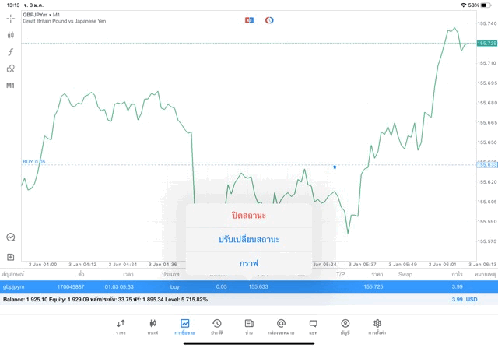The width and height of the screenshot is (498, 348).
Task: Click the new order icon at sidebar bottom
Action: pyautogui.click(x=11, y=256)
